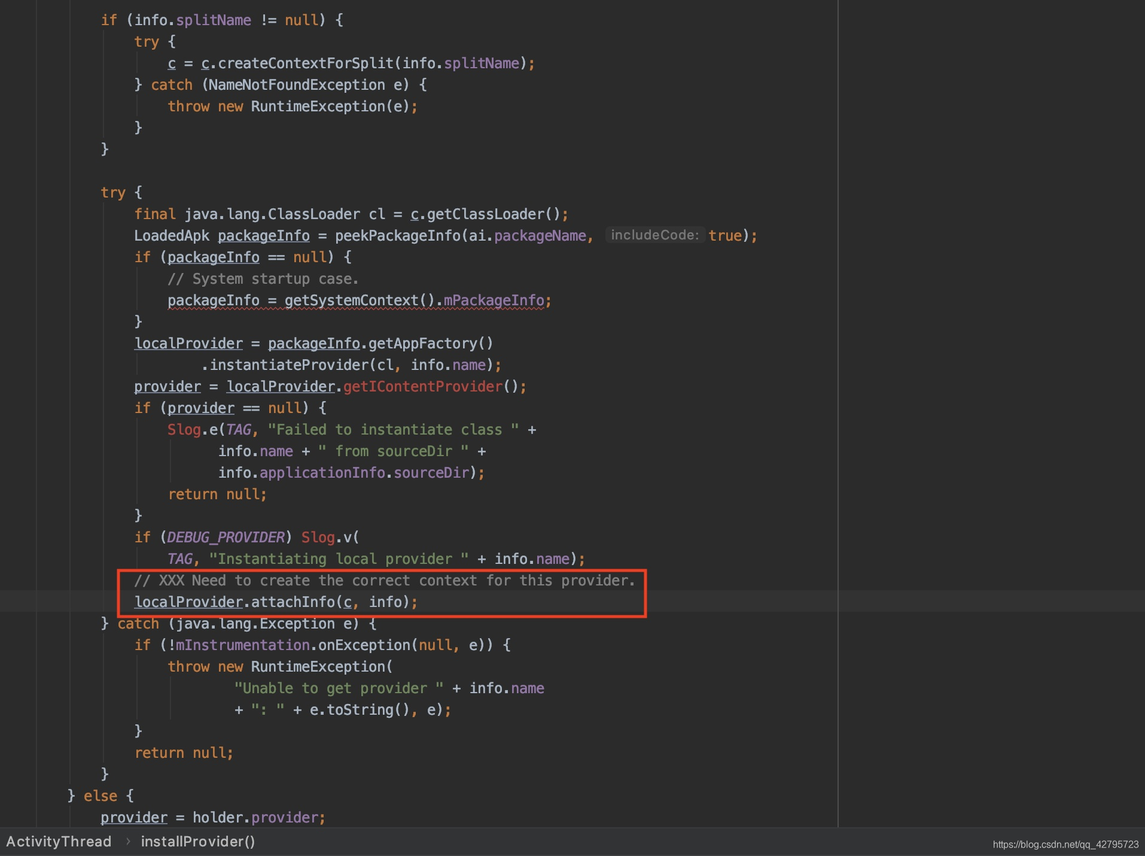Click the XXX Need to create comment

384,581
